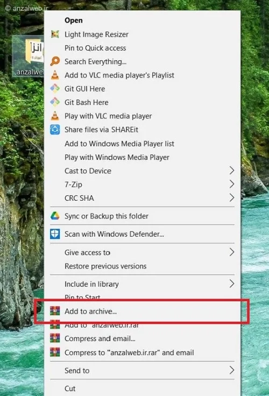Click VLC cone icon beside Play with VLC

tap(55, 116)
